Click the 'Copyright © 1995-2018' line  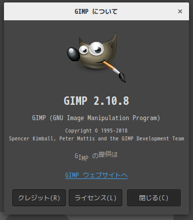[96, 131]
